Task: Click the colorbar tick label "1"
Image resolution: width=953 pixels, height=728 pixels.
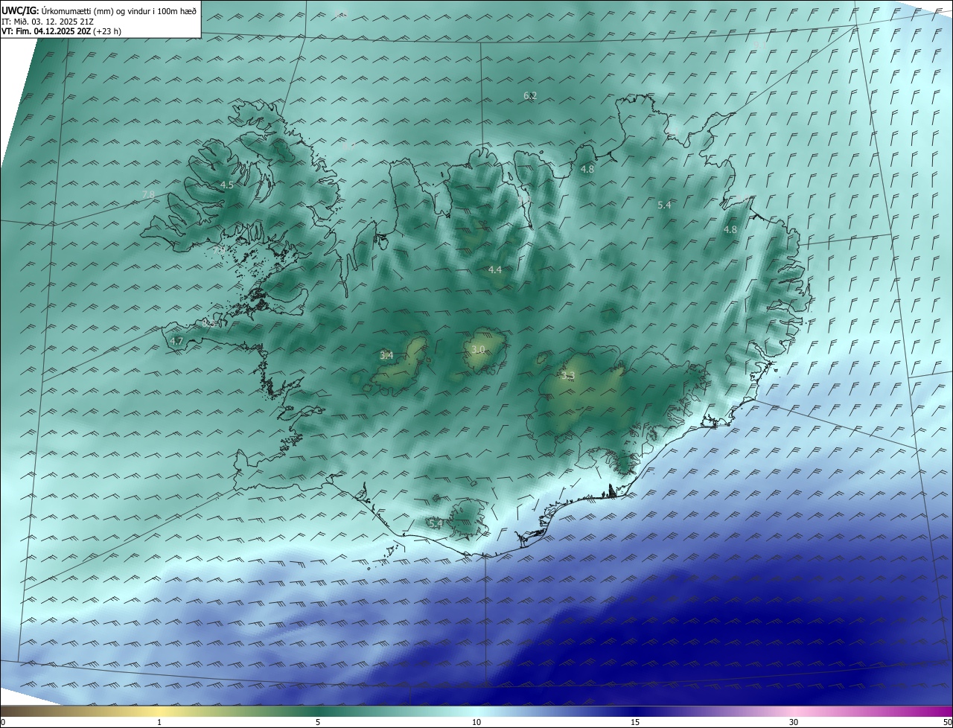Action: [x=160, y=722]
